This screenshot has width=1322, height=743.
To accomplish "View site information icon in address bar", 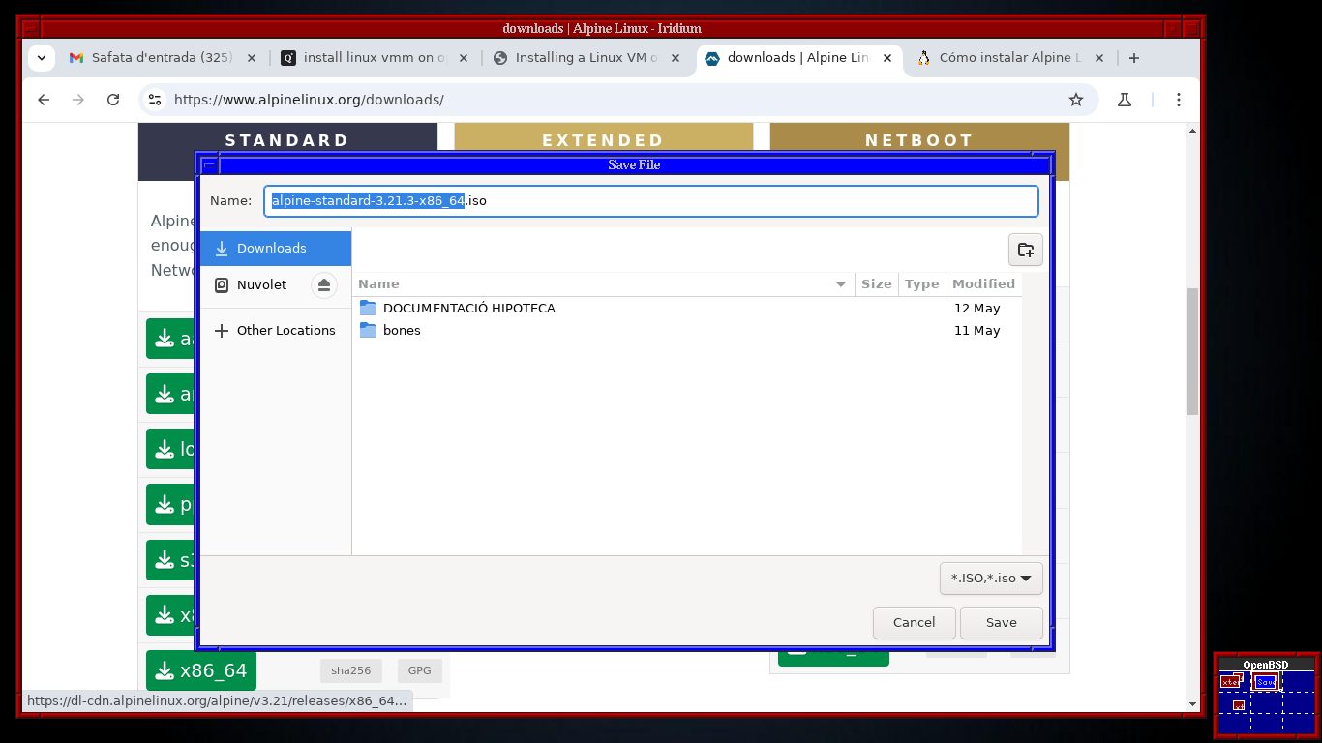I will click(x=155, y=100).
